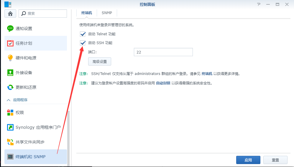Screen dimensions: 294x167
Task: Open the 权限 privileges colored squares icon
Action: coord(10,113)
